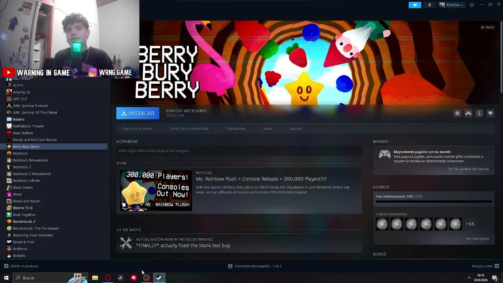Focus the activity comment input field
The width and height of the screenshot is (503, 283).
coord(239,151)
